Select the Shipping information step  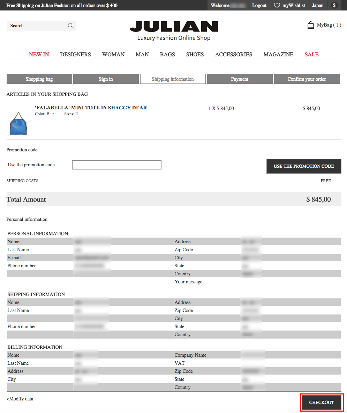(173, 79)
